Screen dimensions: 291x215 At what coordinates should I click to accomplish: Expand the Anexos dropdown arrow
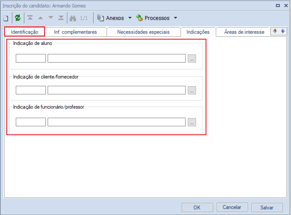[130, 18]
